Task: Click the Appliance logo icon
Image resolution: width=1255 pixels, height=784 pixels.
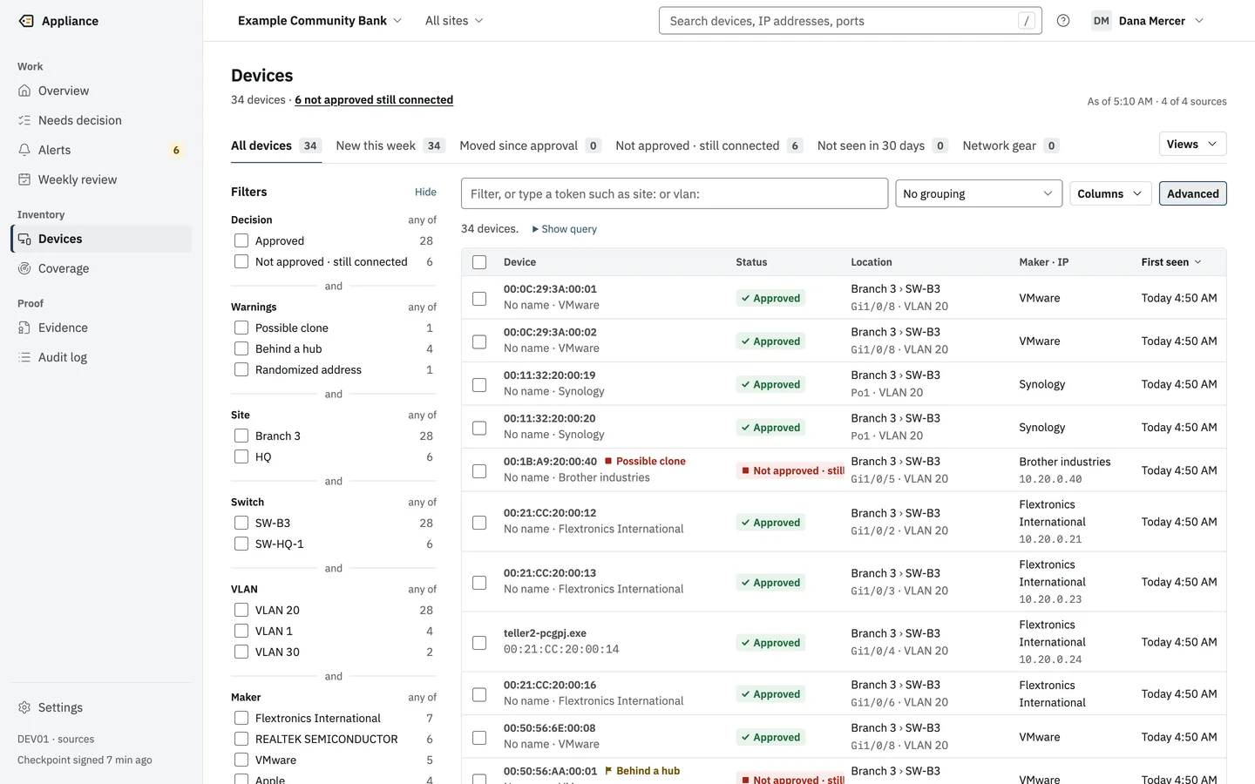Action: 26,21
